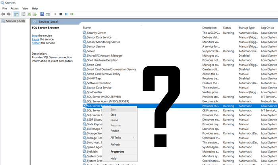Click the blue Help toolbar icon
The image size is (278, 165).
pos(42,14)
